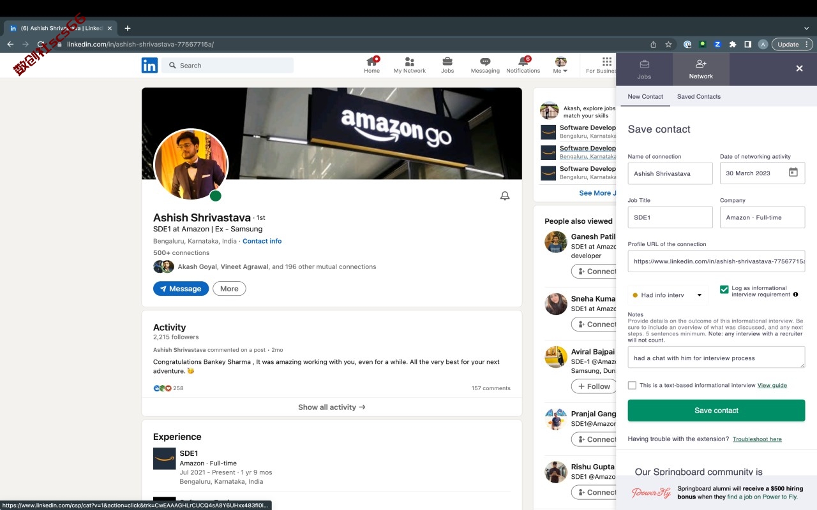The width and height of the screenshot is (817, 510).
Task: Open the Extensions puzzle icon
Action: click(733, 44)
